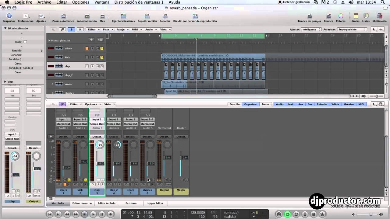Open the Archivo menu
This screenshot has width=390, height=219.
[44, 2]
